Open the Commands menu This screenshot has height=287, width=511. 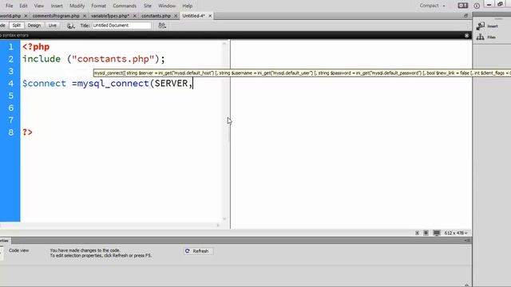coord(125,6)
